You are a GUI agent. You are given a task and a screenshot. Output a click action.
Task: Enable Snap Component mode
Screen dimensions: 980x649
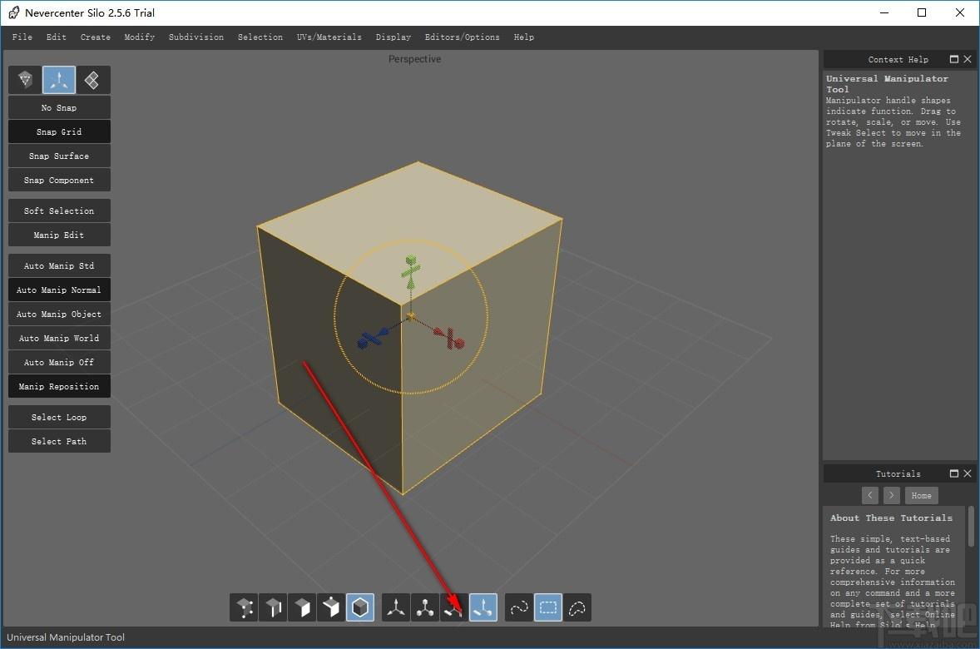point(59,180)
